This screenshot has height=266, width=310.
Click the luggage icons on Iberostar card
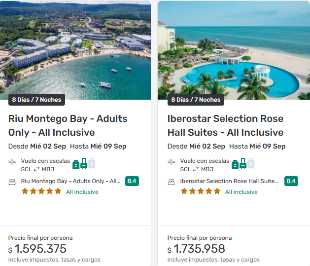pos(243,163)
